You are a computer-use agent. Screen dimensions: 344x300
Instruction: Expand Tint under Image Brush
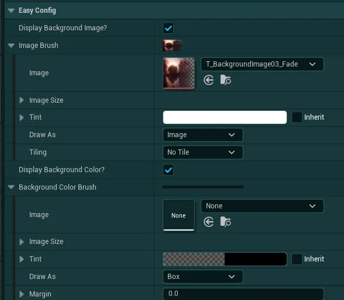coord(22,117)
